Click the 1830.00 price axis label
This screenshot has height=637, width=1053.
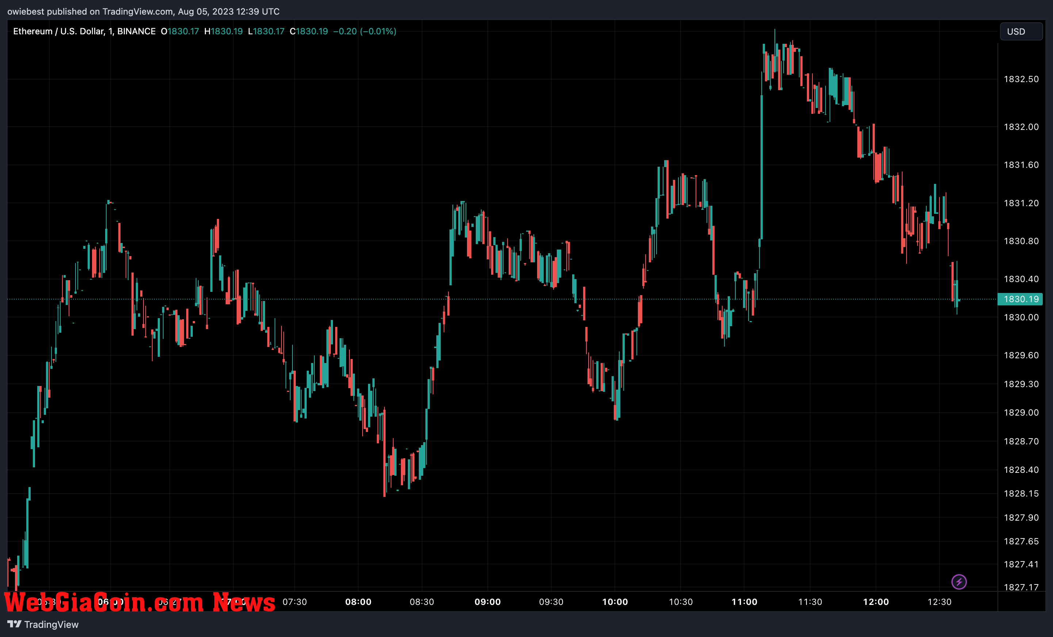[1021, 317]
